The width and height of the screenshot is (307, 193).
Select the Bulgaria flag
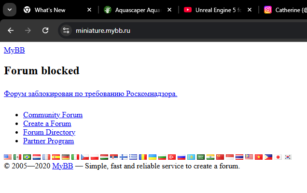tap(162, 157)
